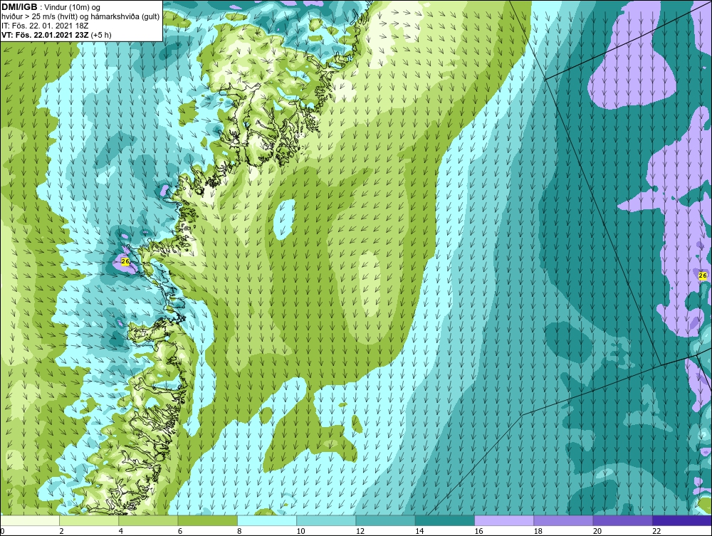Click the legend scale number 2

62,531
